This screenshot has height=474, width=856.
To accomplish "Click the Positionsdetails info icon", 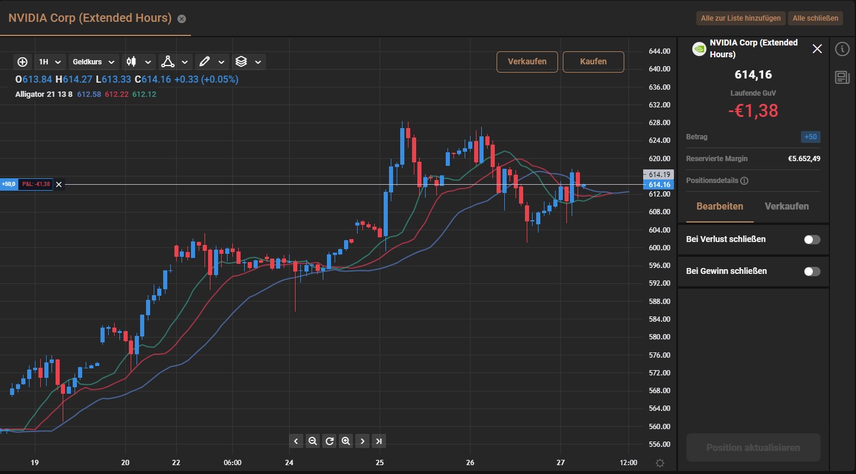I will pos(744,181).
